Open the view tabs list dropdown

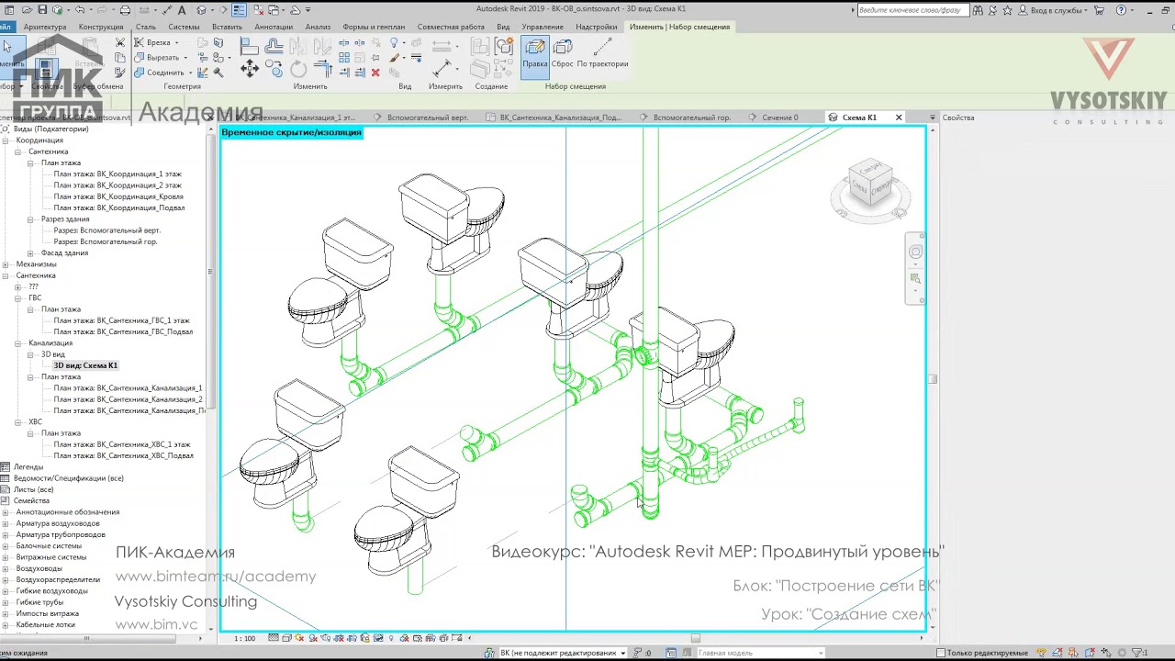point(932,118)
